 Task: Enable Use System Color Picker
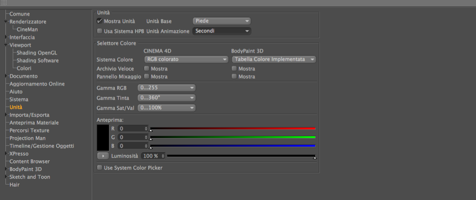[x=100, y=168]
